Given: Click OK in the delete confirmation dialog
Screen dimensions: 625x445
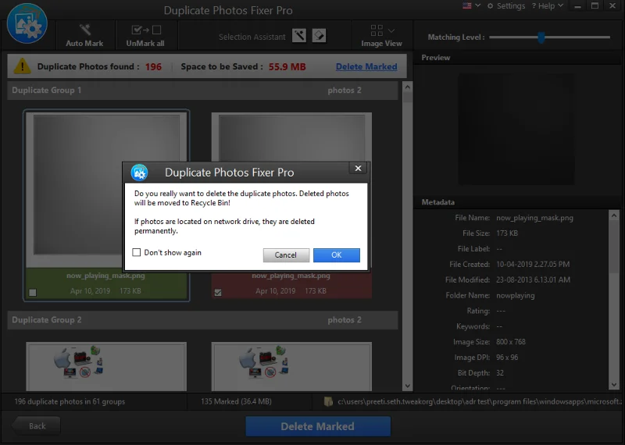Looking at the screenshot, I should (x=337, y=255).
